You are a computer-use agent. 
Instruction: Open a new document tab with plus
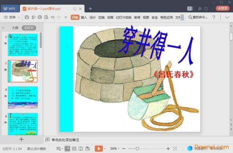[x=90, y=9]
